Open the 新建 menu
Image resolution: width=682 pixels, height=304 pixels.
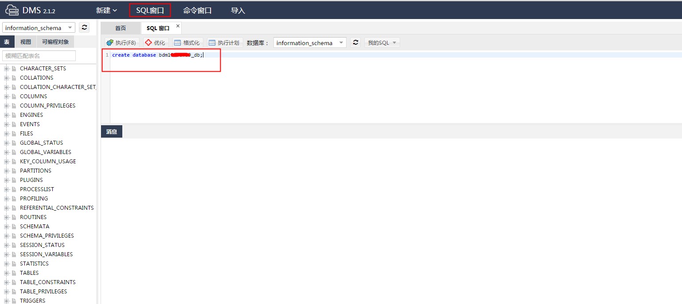pyautogui.click(x=106, y=10)
